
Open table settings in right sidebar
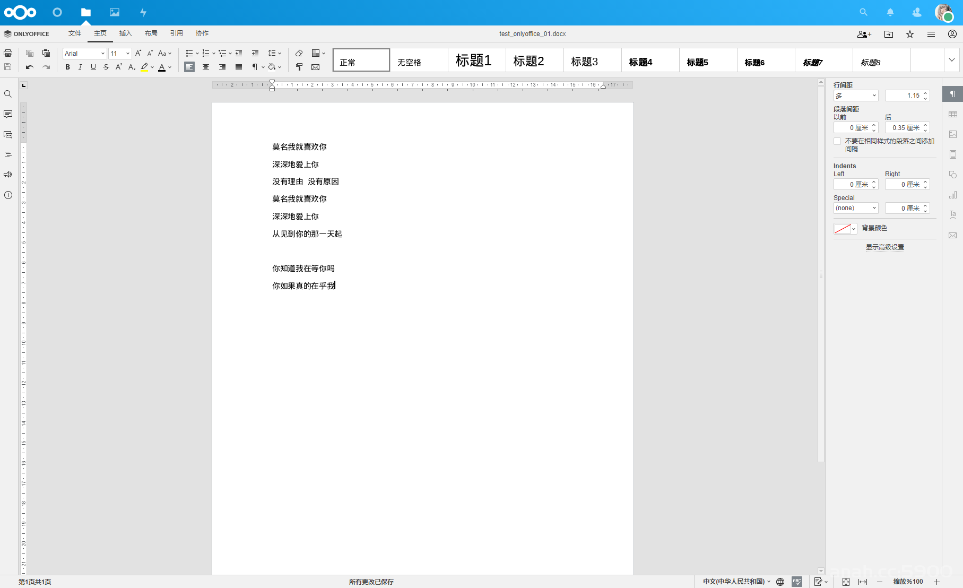(x=953, y=114)
